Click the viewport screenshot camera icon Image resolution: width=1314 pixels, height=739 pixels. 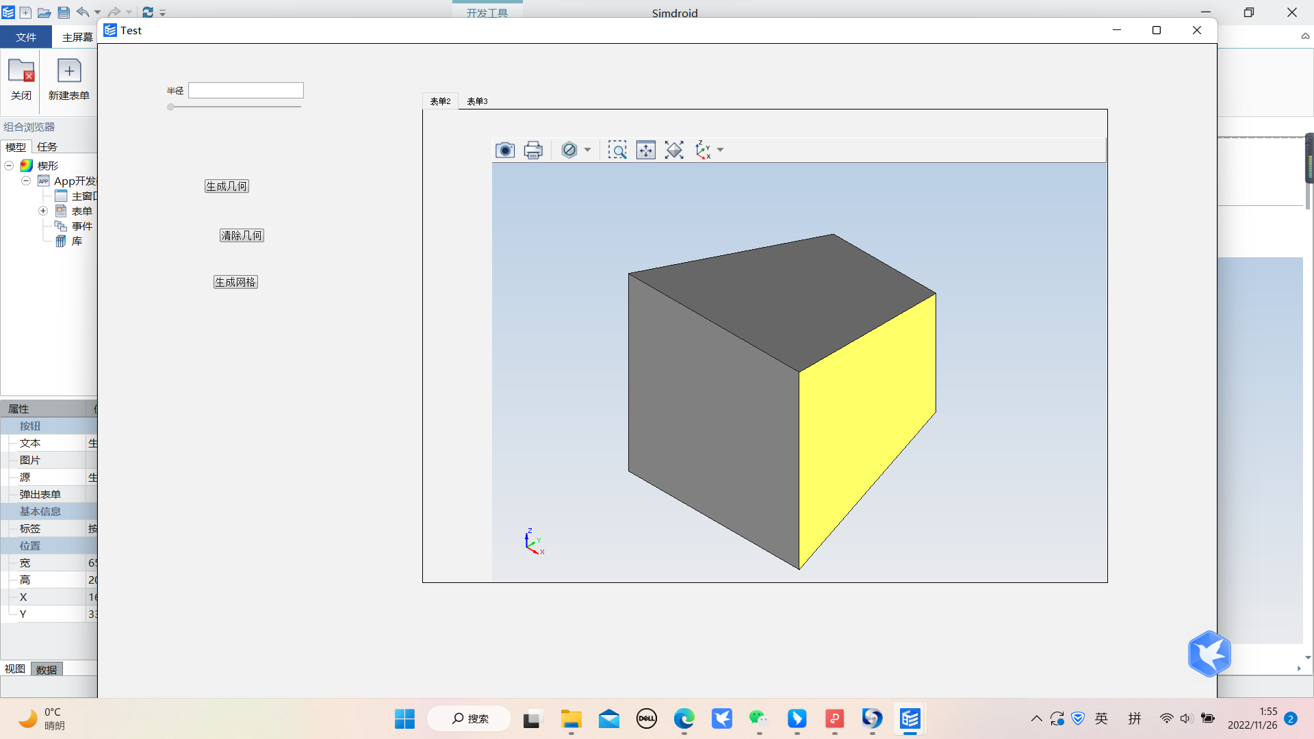coord(505,150)
